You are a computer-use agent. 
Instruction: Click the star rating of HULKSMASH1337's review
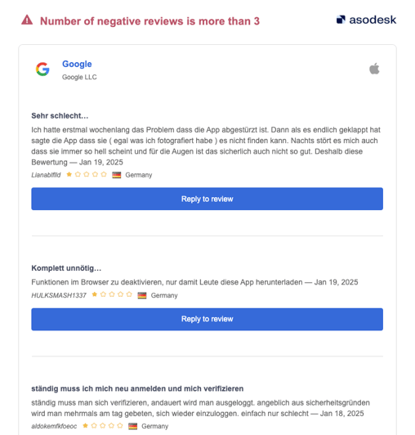pyautogui.click(x=112, y=294)
